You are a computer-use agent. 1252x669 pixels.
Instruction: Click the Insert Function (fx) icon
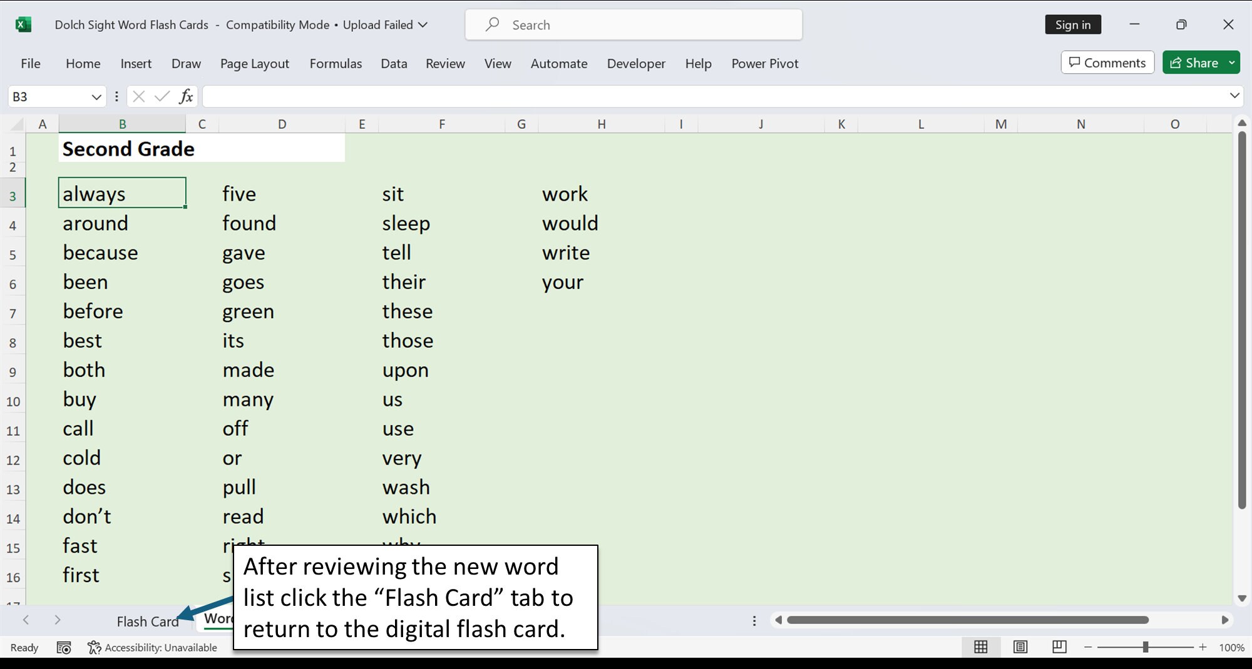coord(185,96)
